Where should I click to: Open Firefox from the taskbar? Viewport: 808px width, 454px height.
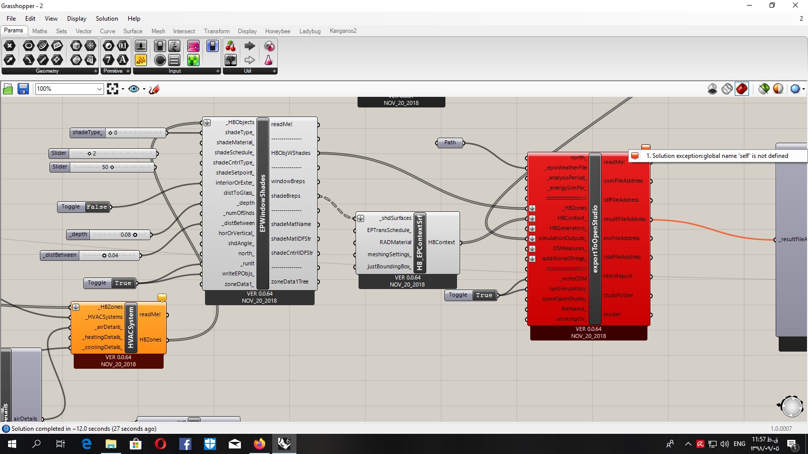click(x=259, y=444)
